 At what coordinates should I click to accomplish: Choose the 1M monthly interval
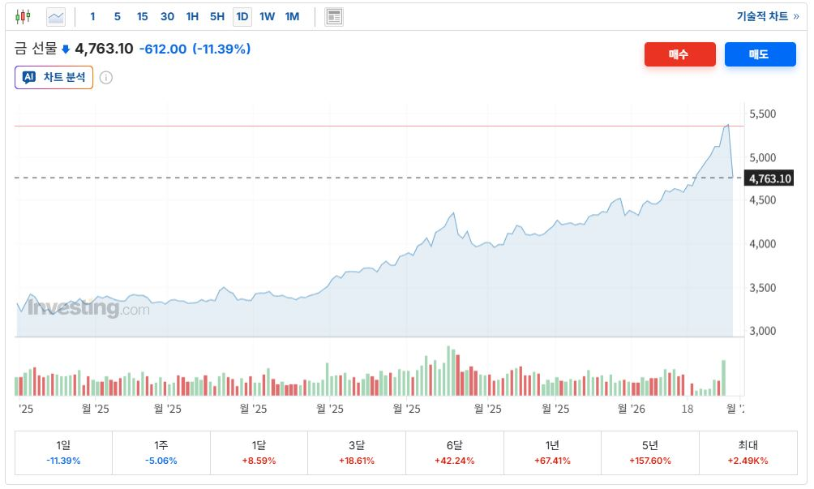[x=292, y=16]
